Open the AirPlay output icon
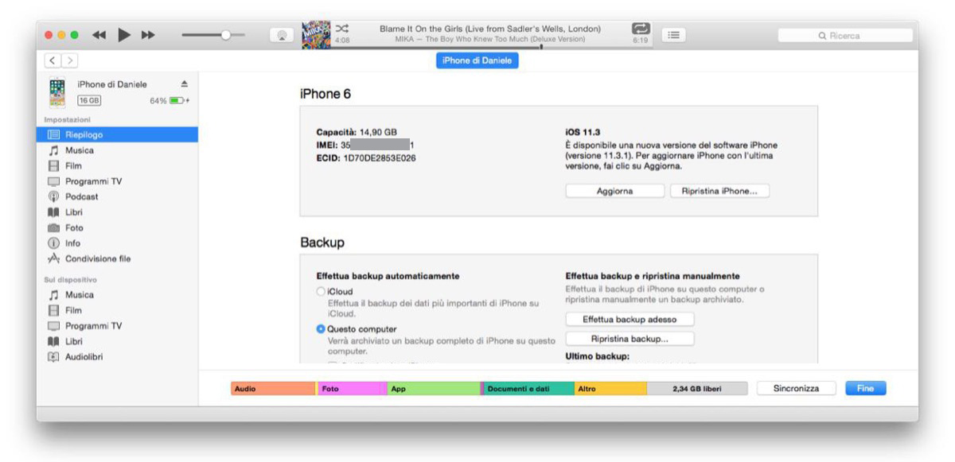The height and width of the screenshot is (462, 955). [x=282, y=36]
